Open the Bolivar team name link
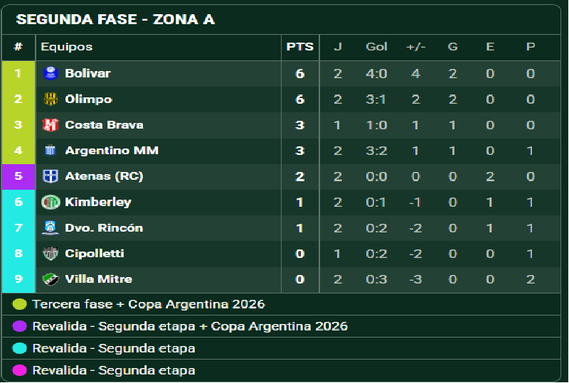 pyautogui.click(x=87, y=73)
